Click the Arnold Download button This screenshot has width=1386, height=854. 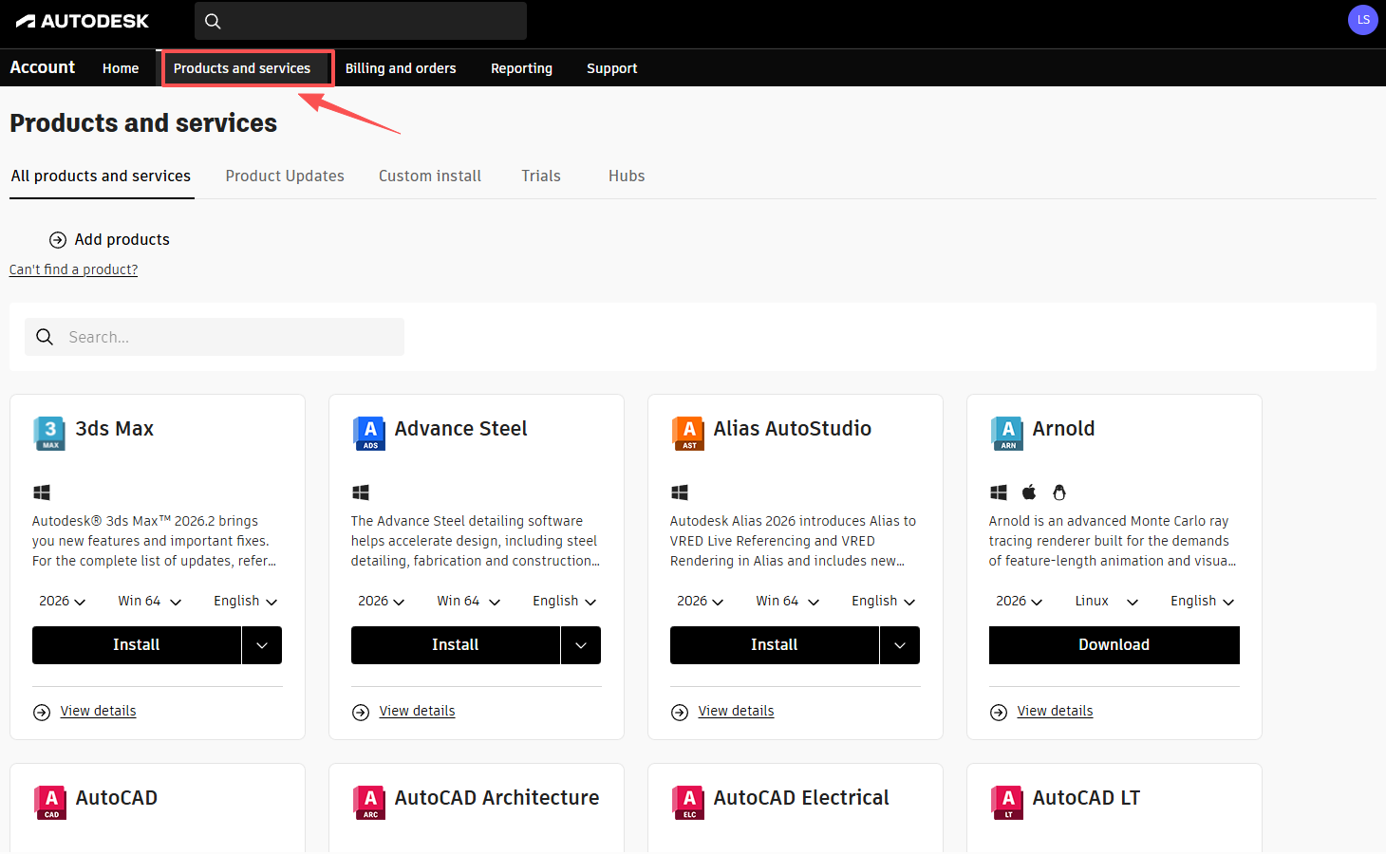pyautogui.click(x=1114, y=645)
